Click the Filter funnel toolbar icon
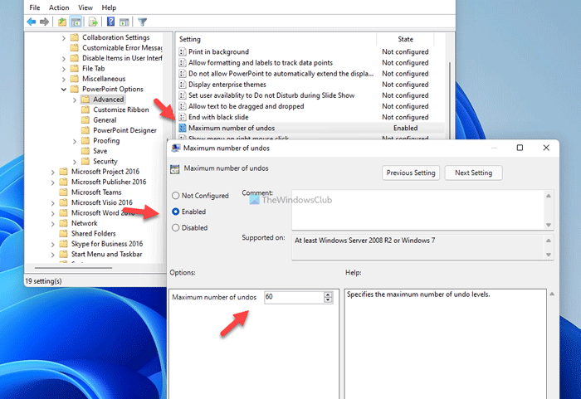581x399 pixels. (x=142, y=22)
